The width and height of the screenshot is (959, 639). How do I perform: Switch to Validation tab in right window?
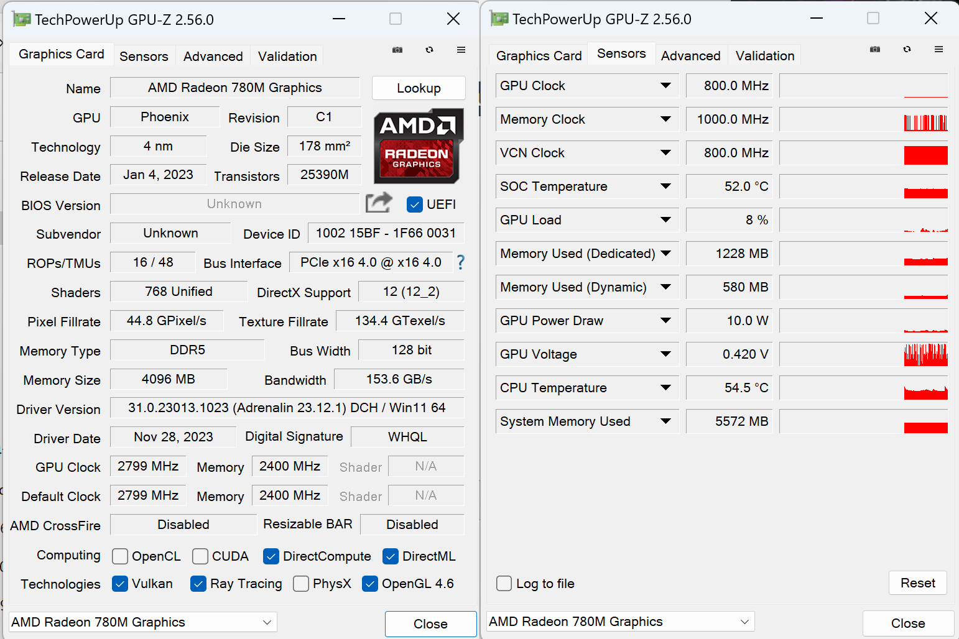[x=765, y=56]
